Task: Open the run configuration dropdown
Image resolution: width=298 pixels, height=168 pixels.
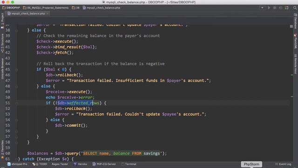Action: click(x=262, y=8)
